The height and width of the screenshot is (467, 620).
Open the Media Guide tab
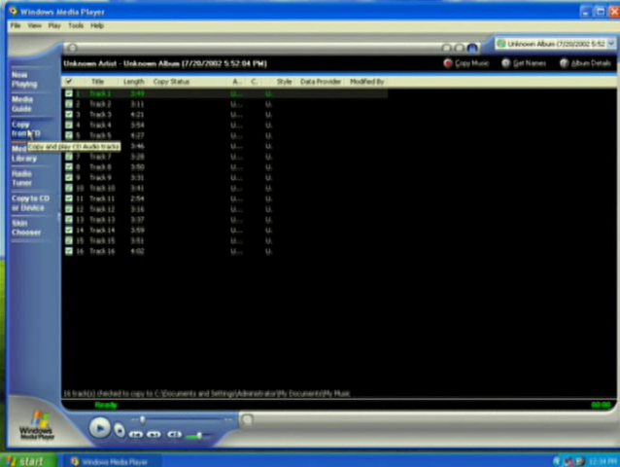[x=21, y=104]
